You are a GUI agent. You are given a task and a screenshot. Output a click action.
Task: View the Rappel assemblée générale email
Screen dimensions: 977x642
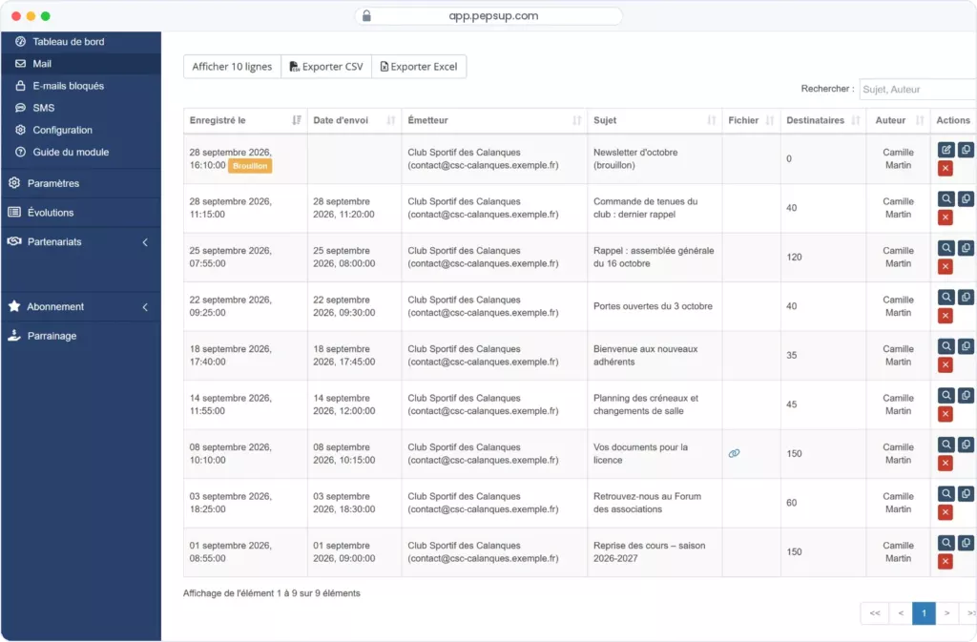(946, 248)
